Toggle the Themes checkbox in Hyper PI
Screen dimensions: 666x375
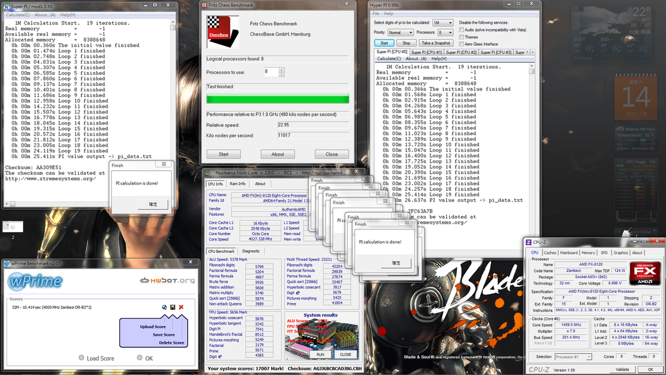(462, 37)
